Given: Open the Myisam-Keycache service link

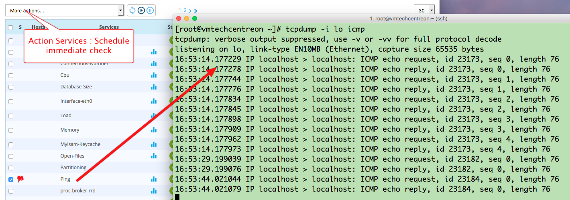Looking at the screenshot, I should (80, 144).
